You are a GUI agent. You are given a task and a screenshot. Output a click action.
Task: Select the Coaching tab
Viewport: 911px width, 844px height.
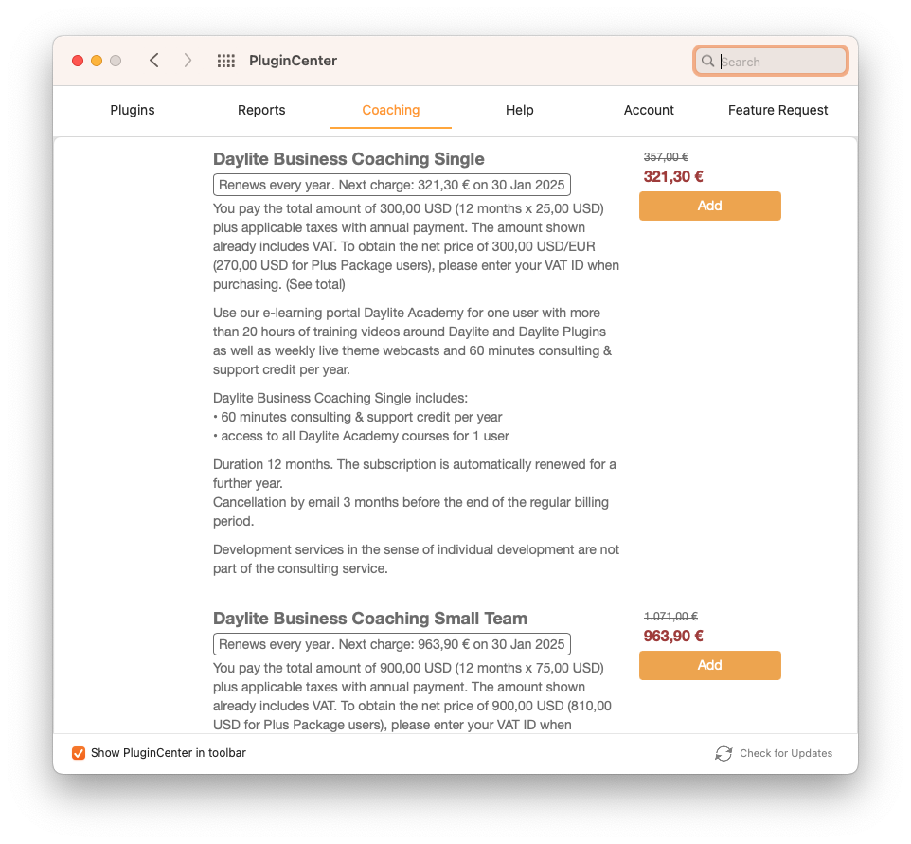pos(391,111)
